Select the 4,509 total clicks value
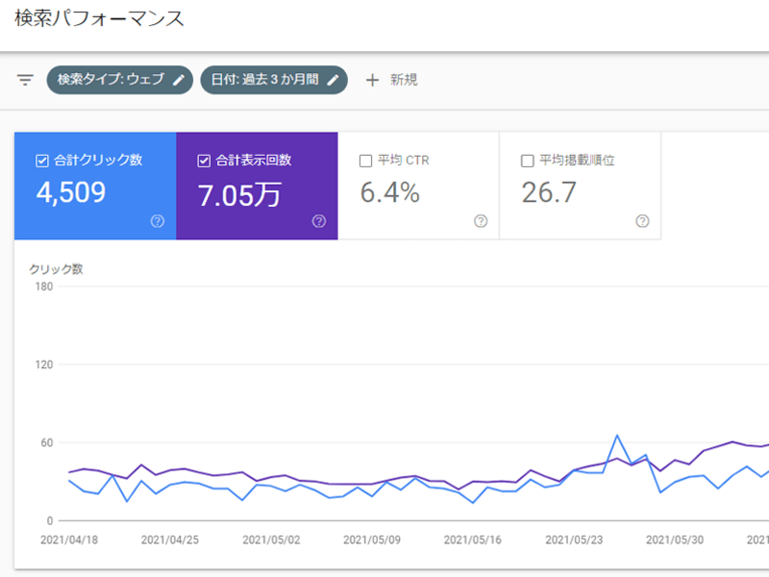 [x=71, y=193]
